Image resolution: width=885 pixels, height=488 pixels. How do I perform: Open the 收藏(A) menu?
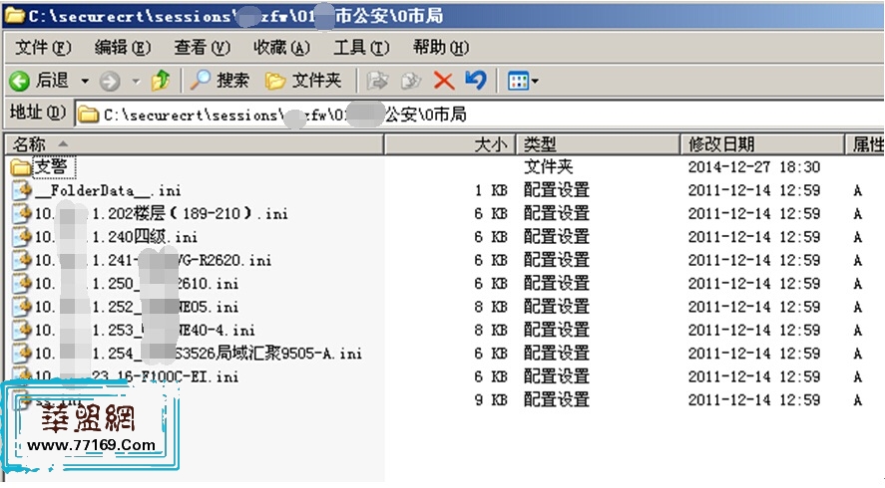281,48
